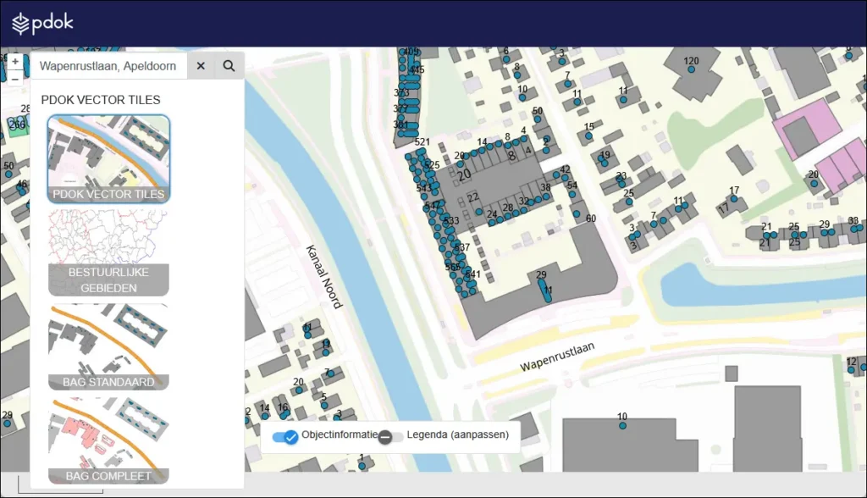867x498 pixels.
Task: Run the search using the magnifier icon
Action: [229, 65]
